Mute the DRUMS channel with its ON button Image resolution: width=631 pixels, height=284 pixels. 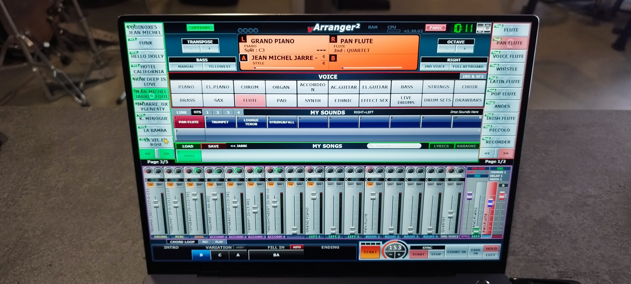pos(151,185)
